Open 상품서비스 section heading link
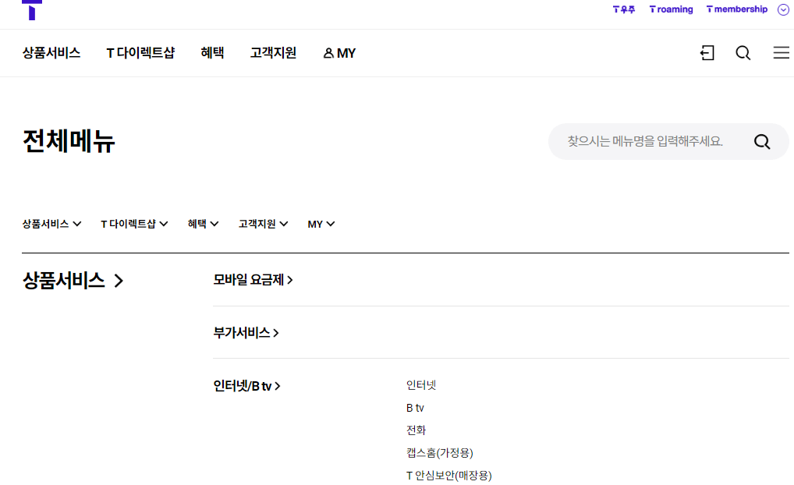 tap(73, 281)
